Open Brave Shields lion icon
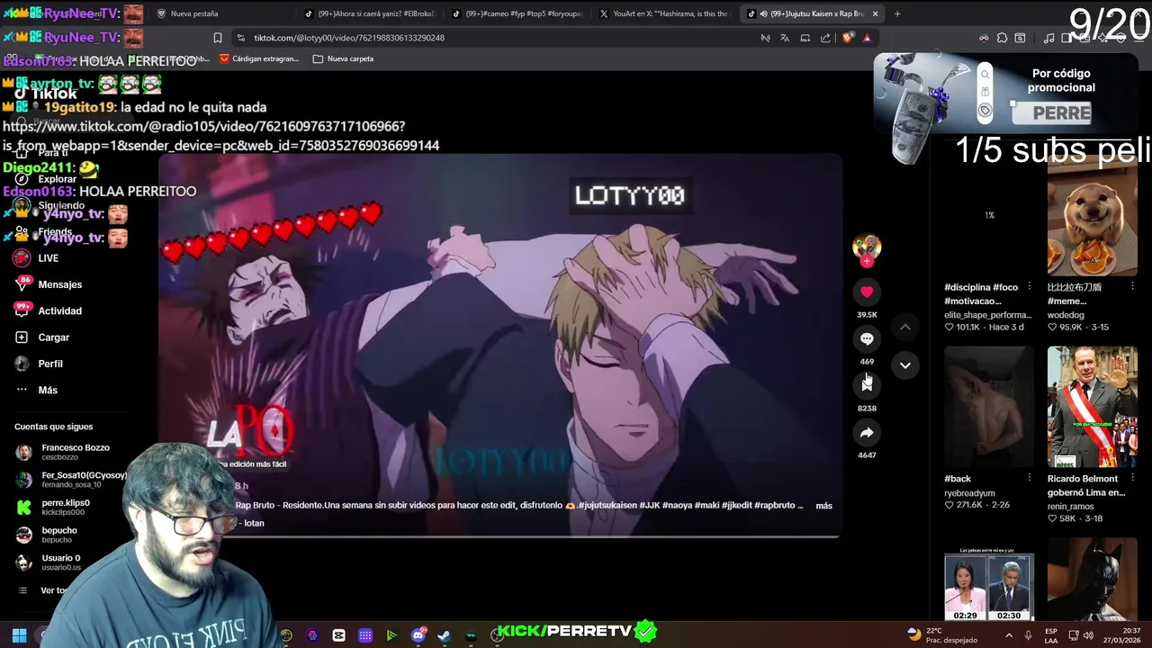Image resolution: width=1152 pixels, height=648 pixels. 848,38
